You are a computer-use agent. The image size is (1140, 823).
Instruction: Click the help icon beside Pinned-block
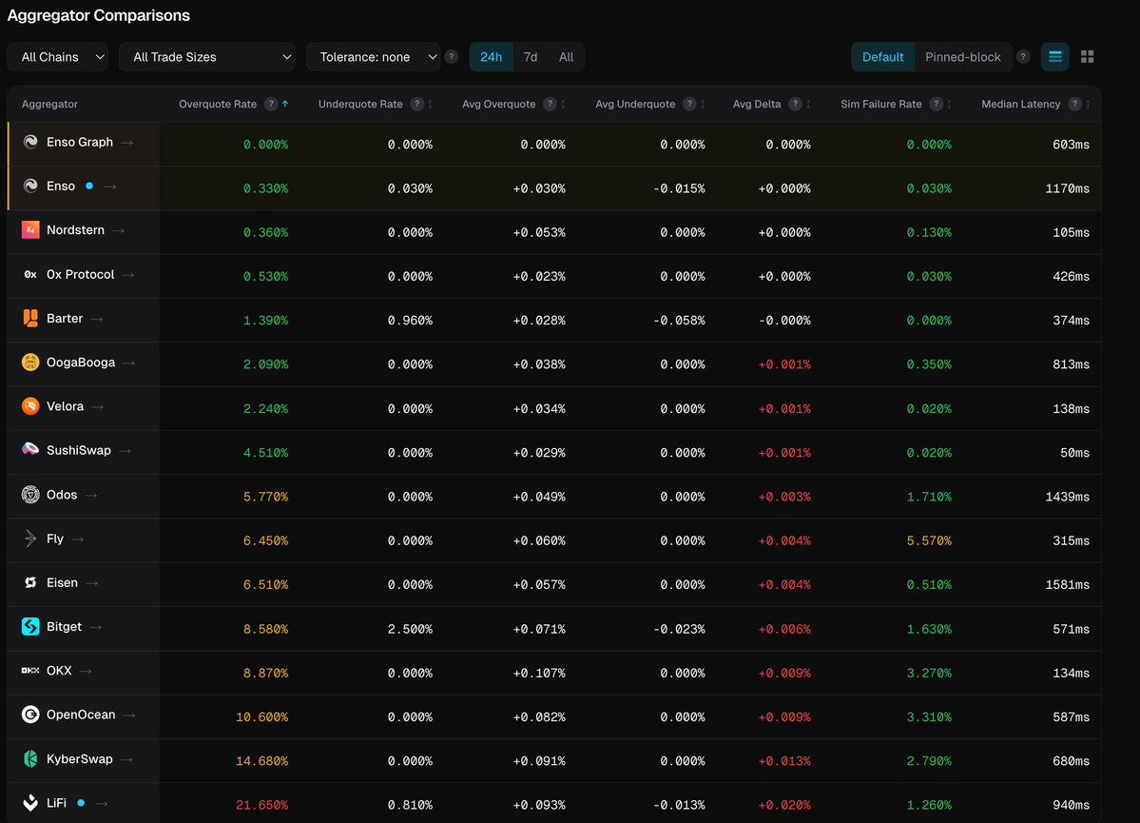pyautogui.click(x=1023, y=57)
